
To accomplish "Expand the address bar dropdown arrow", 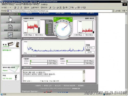I will tap(113, 11).
